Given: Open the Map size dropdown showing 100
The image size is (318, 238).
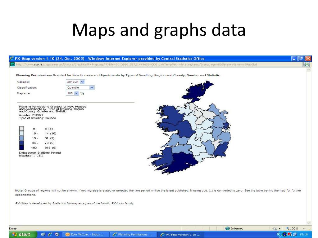Looking at the screenshot, I should point(72,93).
